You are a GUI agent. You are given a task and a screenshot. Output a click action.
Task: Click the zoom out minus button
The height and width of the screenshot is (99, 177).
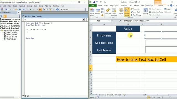coord(162,97)
